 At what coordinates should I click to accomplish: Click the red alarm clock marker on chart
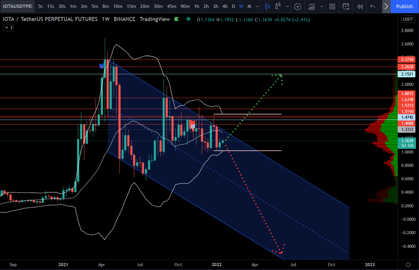click(192, 122)
